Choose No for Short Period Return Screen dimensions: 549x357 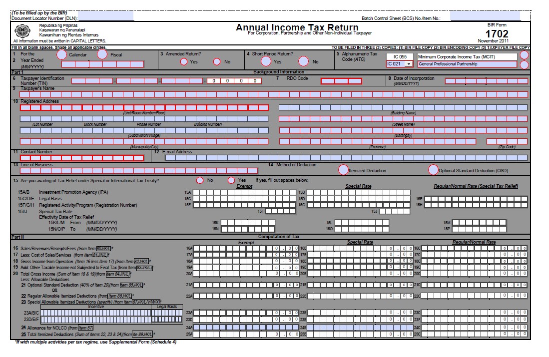[x=304, y=61]
